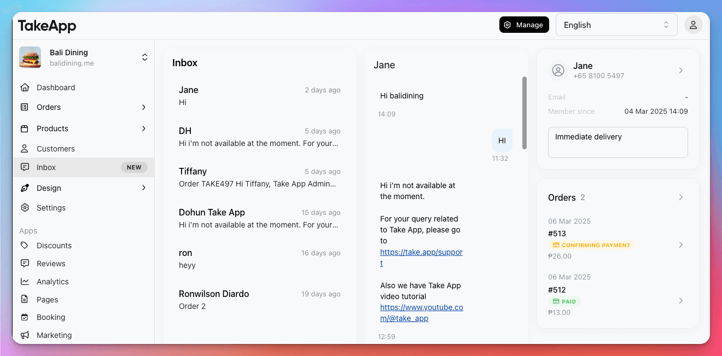Open Ronwilson Diardo conversation
This screenshot has width=722, height=356.
(260, 300)
